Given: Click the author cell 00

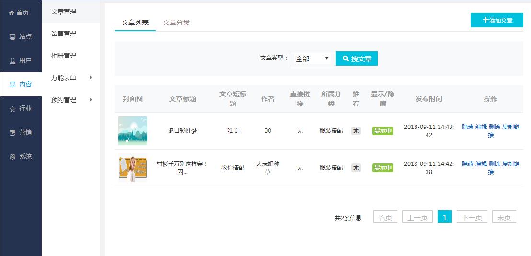Looking at the screenshot, I should 268,131.
